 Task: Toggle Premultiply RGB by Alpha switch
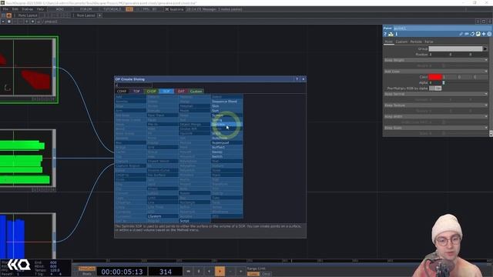coord(435,88)
